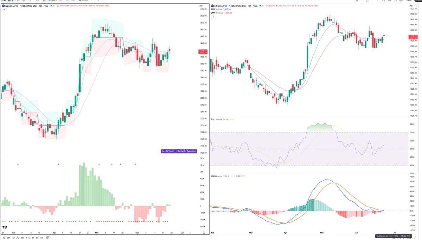Click the 80.00 RSI axis label
This screenshot has width=422, height=240.
tap(411, 124)
